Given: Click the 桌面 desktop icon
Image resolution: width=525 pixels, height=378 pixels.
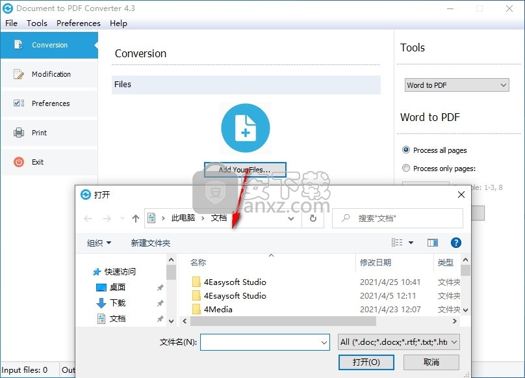Looking at the screenshot, I should click(101, 288).
